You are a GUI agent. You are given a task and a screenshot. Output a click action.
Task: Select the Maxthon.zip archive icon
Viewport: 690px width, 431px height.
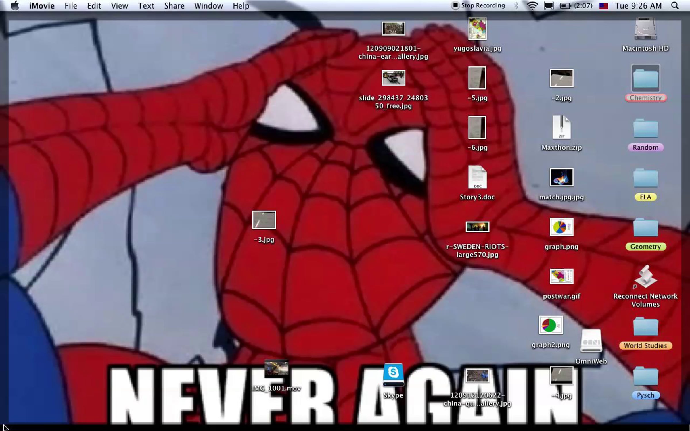[561, 128]
